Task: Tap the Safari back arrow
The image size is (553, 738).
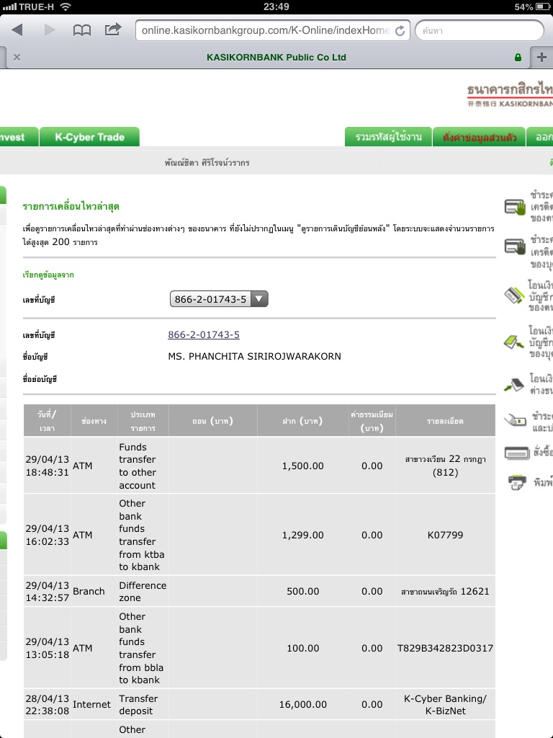Action: point(17,30)
